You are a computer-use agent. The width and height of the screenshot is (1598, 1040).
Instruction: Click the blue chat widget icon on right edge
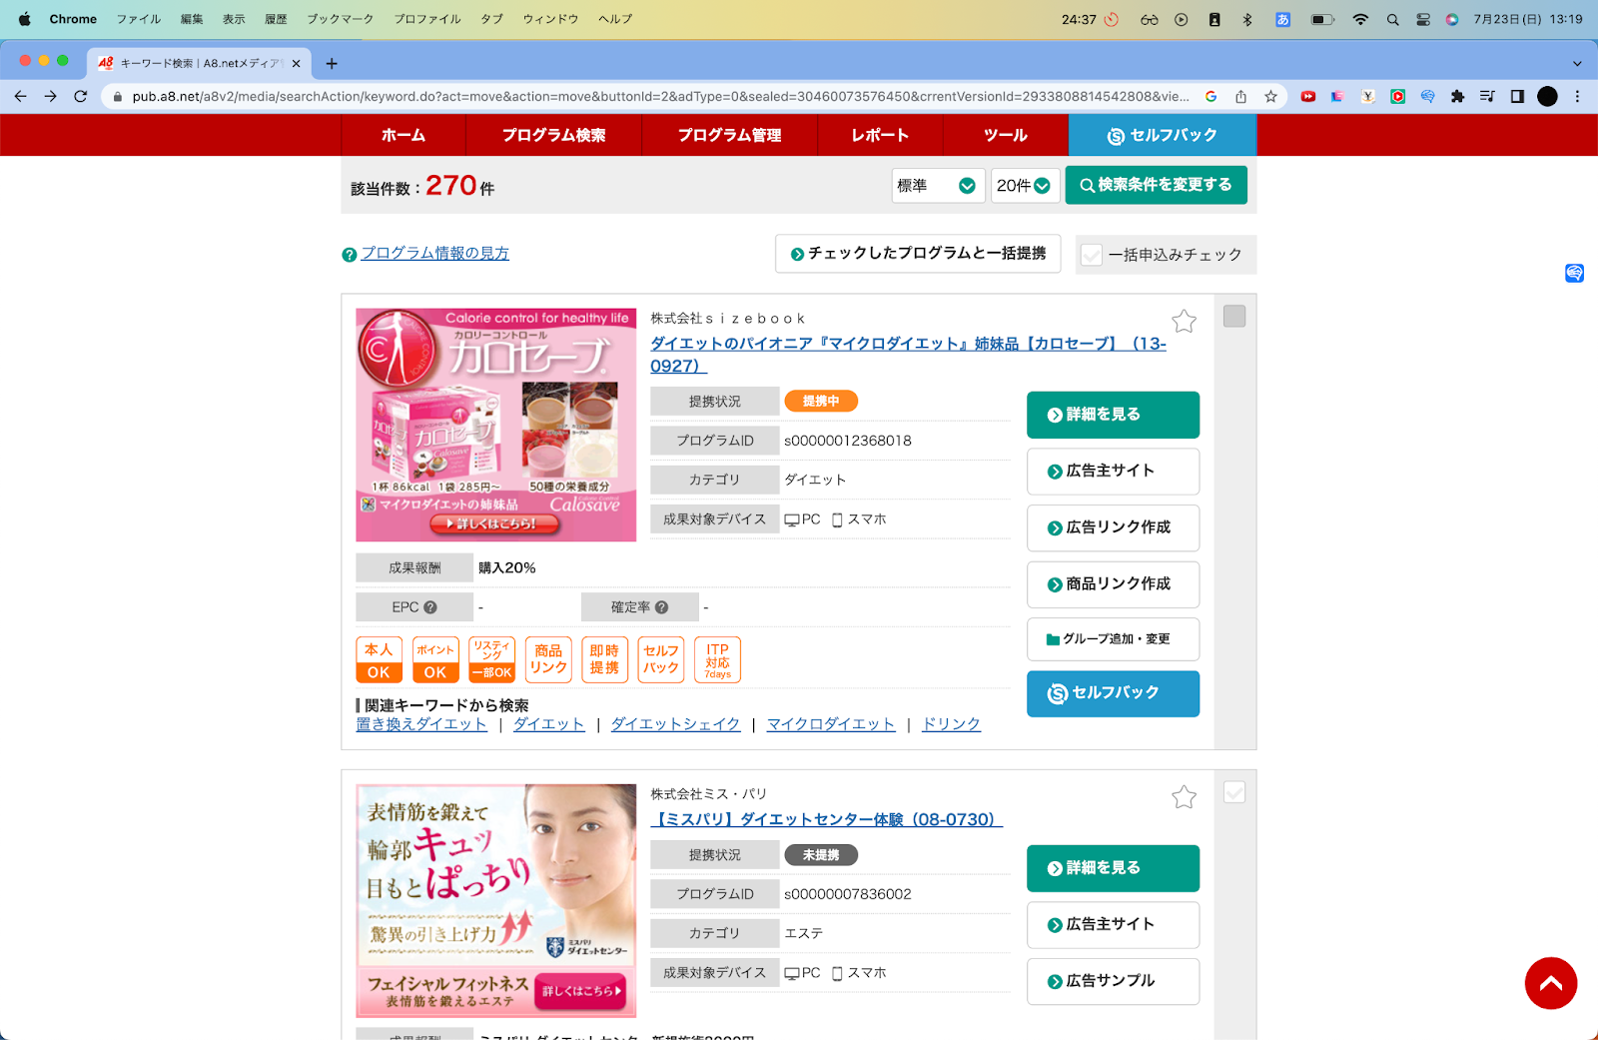1574,273
